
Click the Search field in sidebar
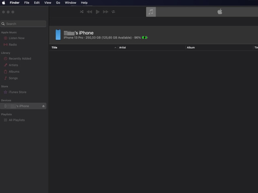[x=23, y=24]
